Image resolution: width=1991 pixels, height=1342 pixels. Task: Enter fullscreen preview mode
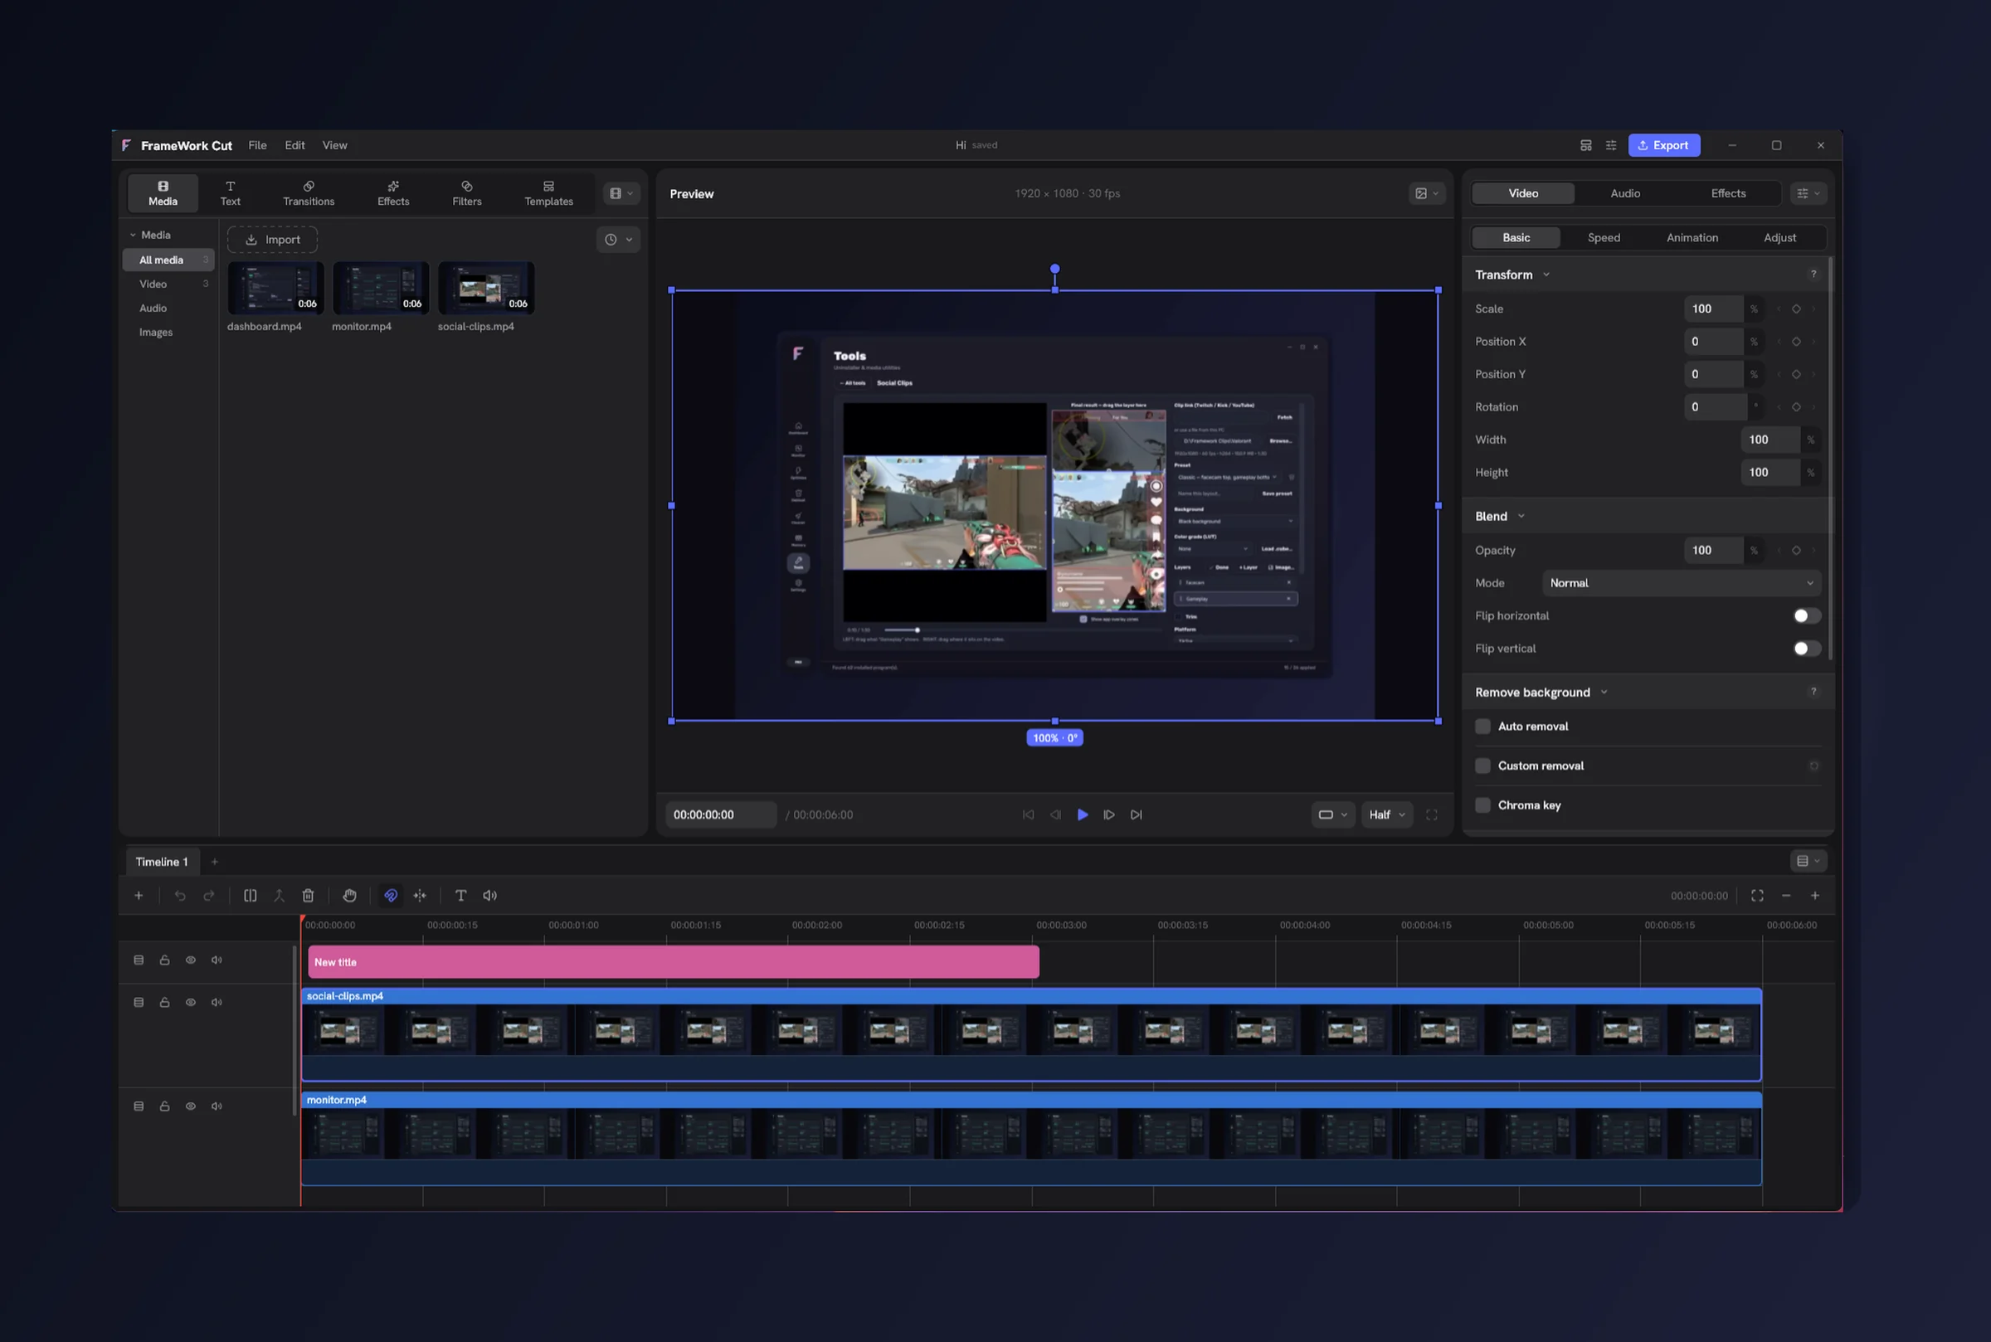click(1431, 814)
